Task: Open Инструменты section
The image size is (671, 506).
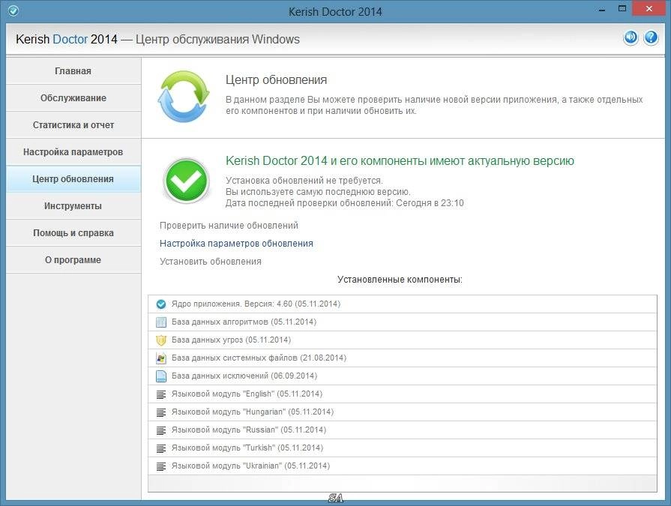Action: pyautogui.click(x=73, y=205)
